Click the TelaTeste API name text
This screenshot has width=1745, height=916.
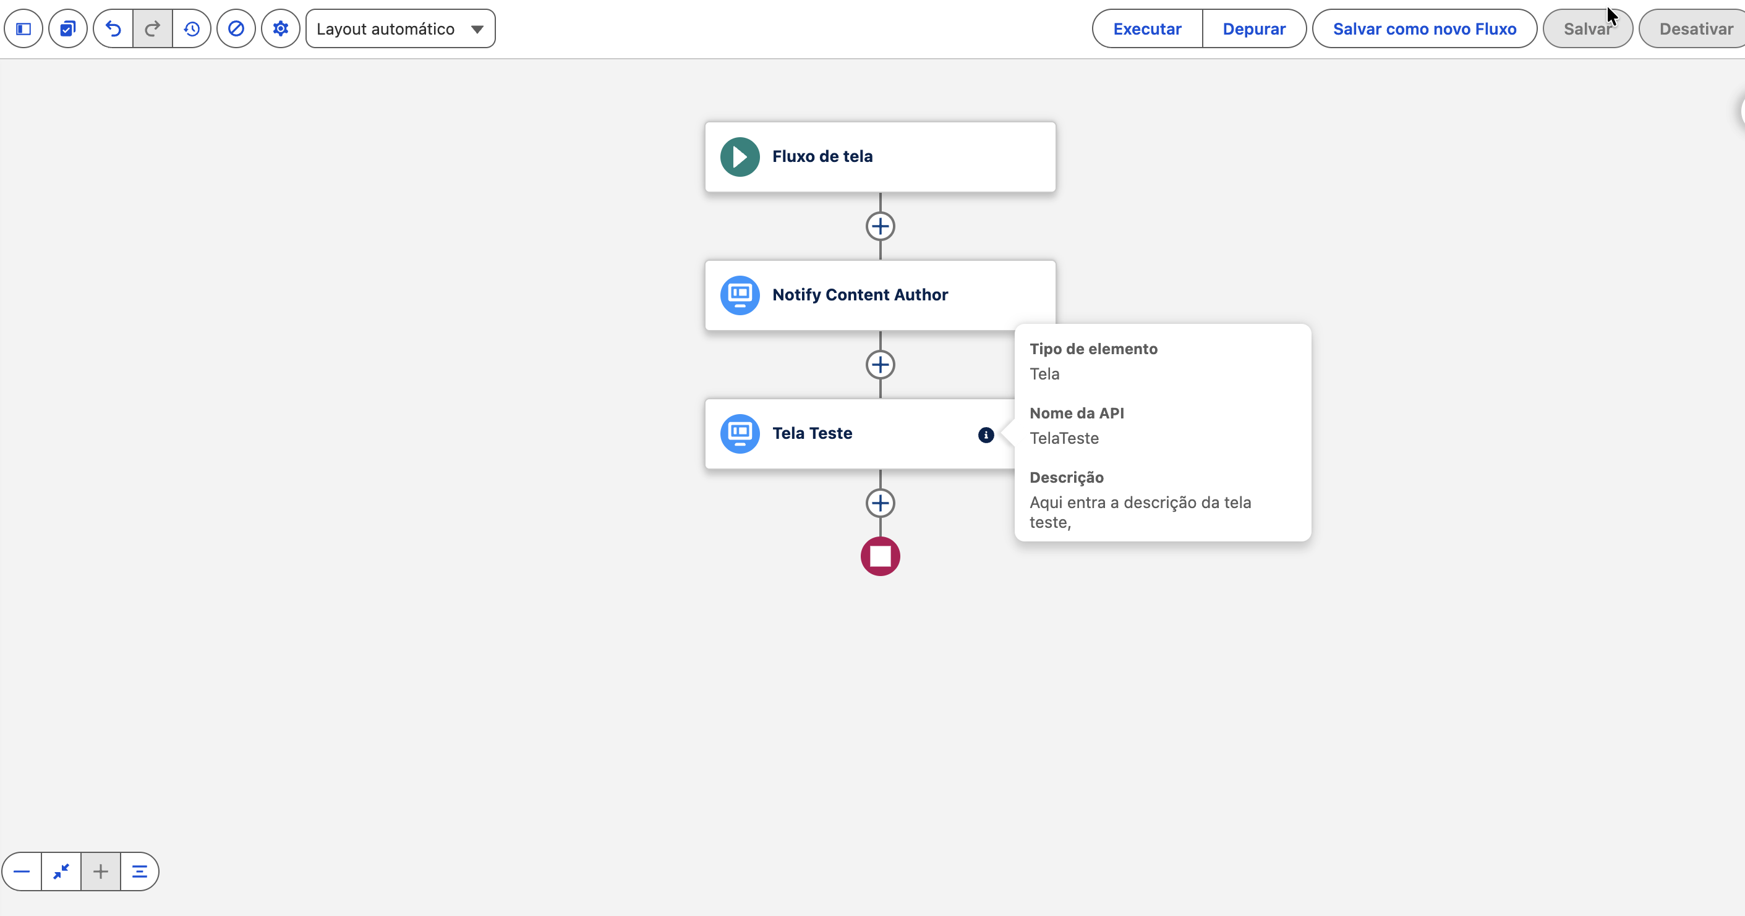pos(1064,438)
